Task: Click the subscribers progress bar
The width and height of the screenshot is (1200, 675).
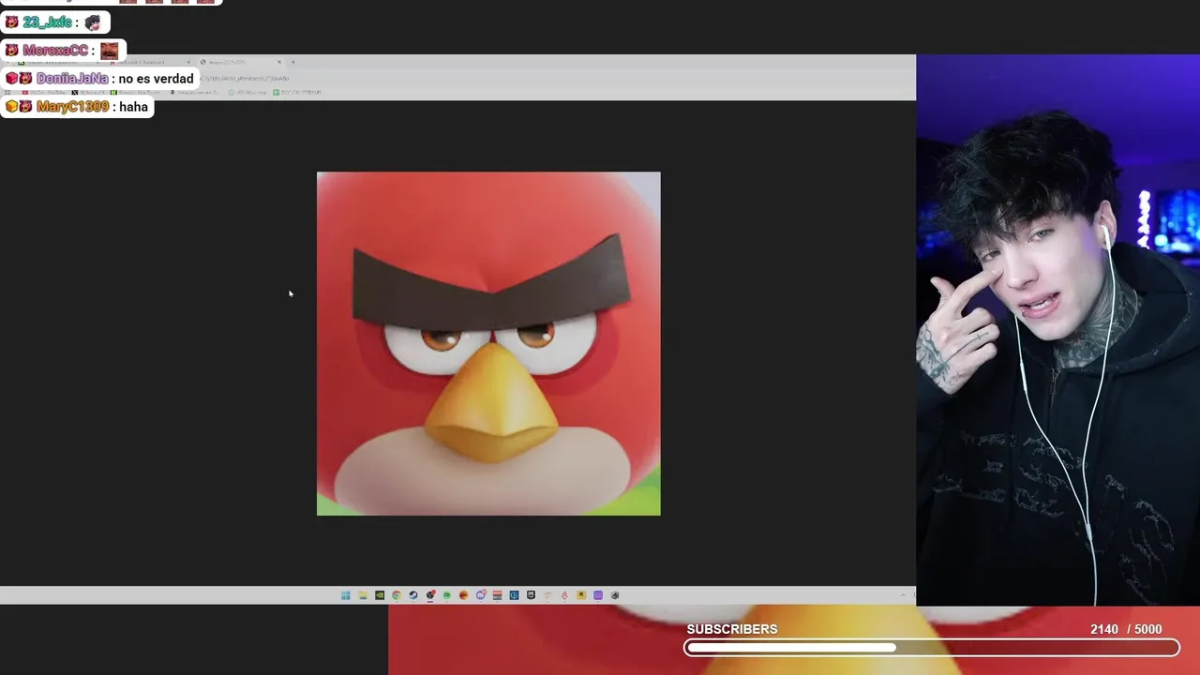Action: tap(932, 648)
